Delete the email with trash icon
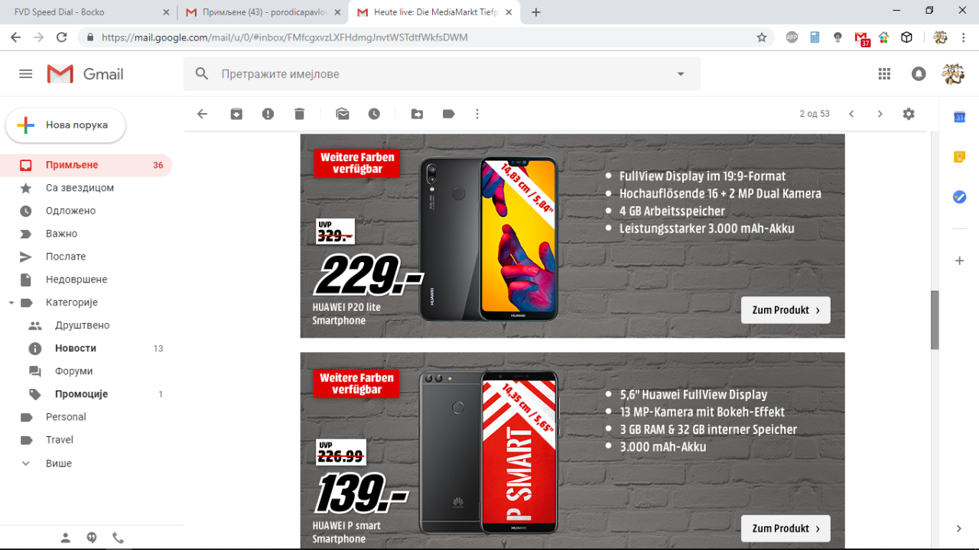 click(x=299, y=114)
